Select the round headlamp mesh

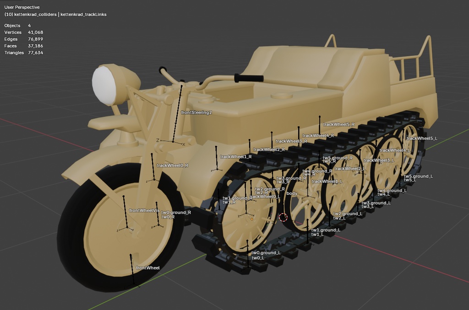point(109,85)
